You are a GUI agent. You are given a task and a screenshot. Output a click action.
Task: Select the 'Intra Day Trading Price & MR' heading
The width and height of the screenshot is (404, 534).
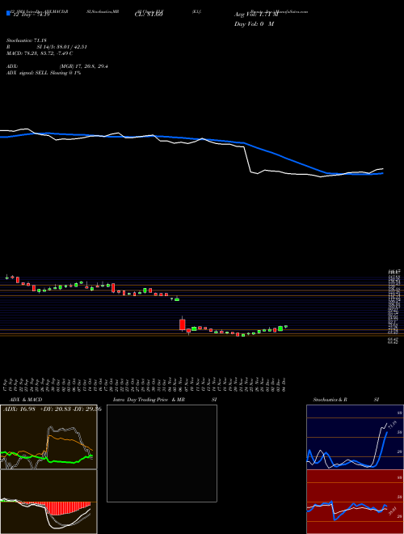pos(149,400)
